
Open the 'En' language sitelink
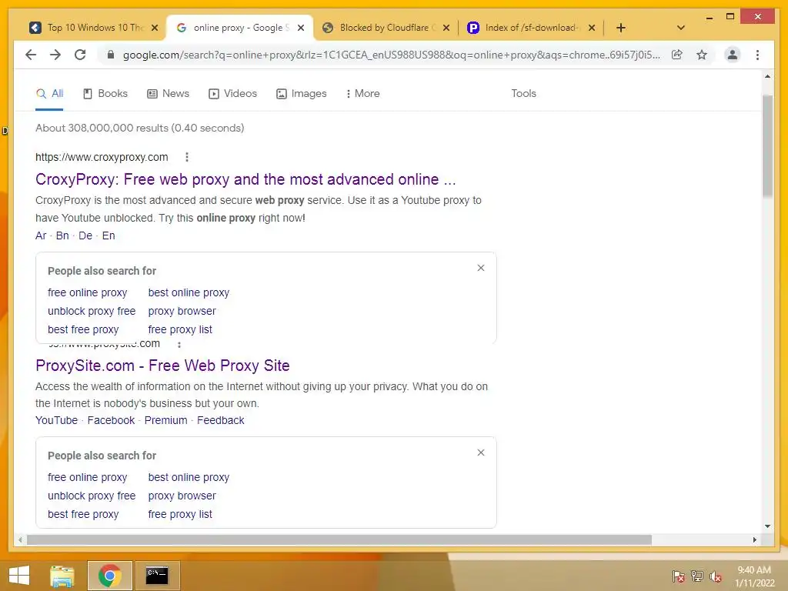point(109,235)
